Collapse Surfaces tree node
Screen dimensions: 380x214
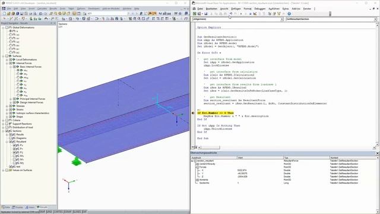point(3,56)
